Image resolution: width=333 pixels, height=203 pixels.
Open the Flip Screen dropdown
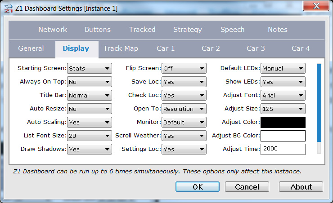(184, 68)
